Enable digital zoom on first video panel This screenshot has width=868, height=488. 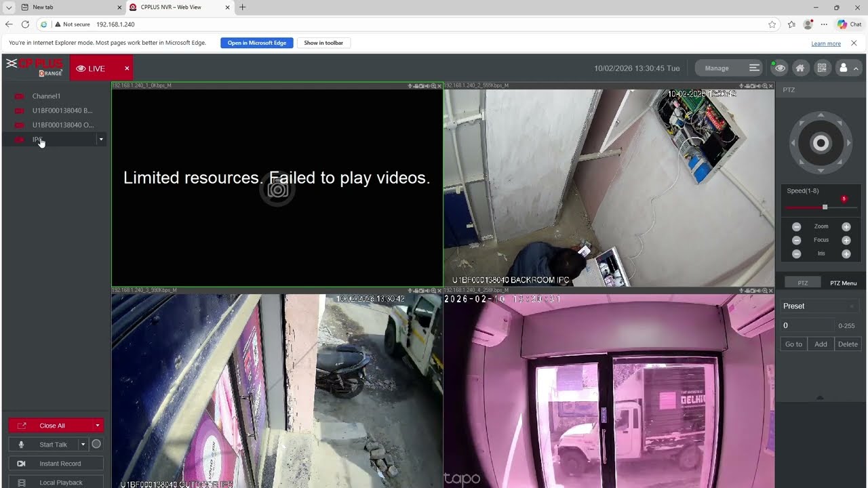(x=433, y=86)
